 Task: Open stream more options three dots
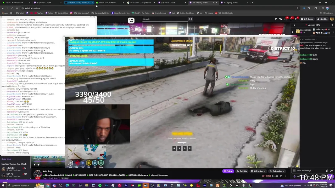tap(285, 176)
